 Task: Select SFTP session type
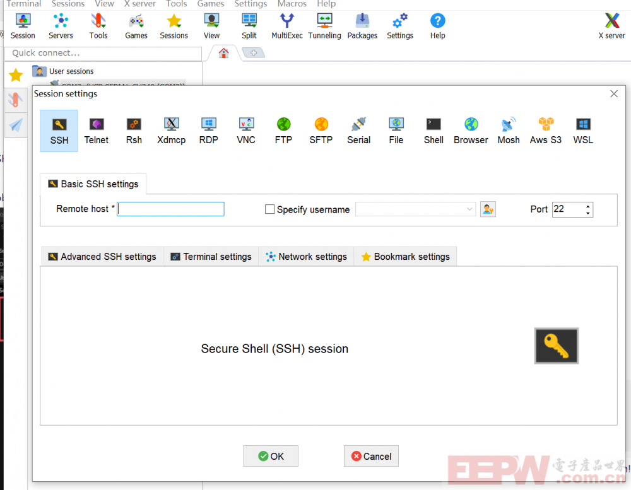coord(321,131)
